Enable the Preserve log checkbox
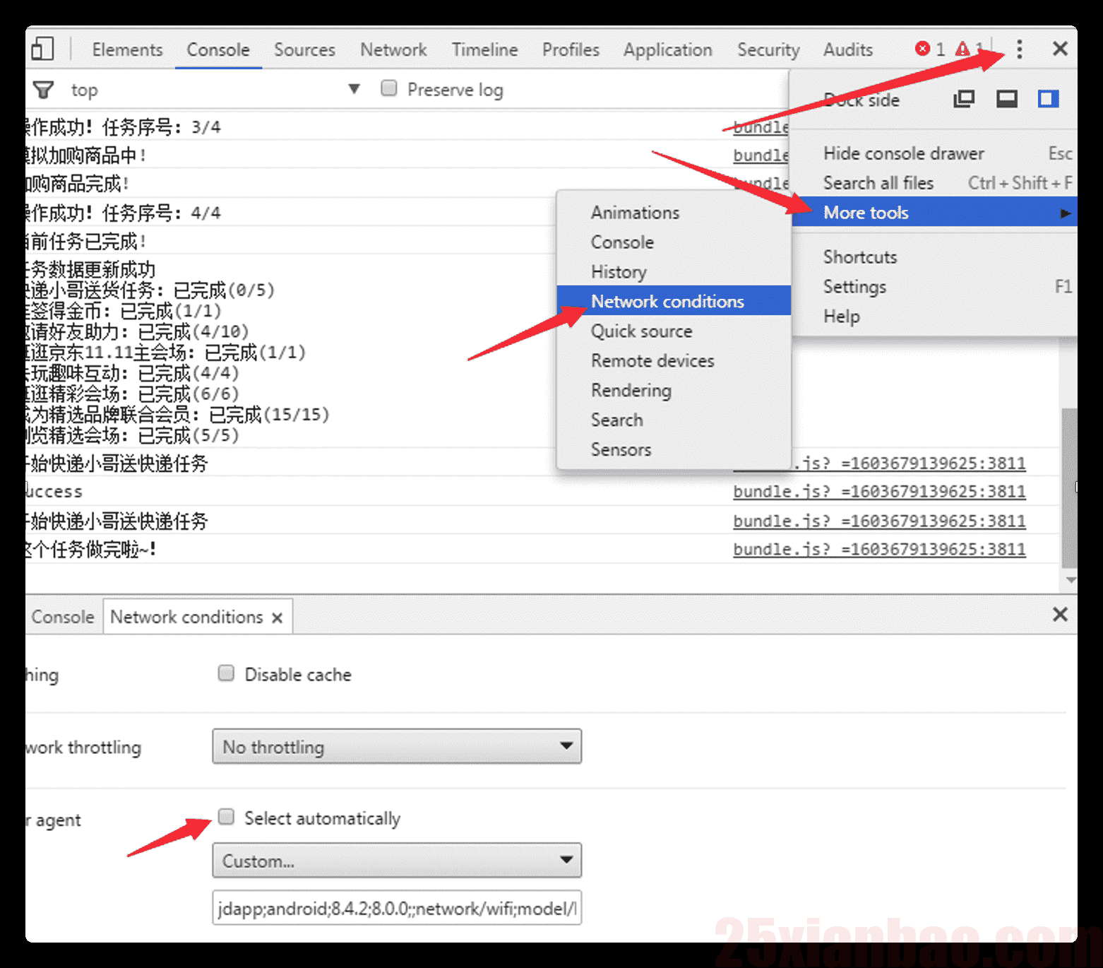This screenshot has width=1103, height=968. click(388, 88)
